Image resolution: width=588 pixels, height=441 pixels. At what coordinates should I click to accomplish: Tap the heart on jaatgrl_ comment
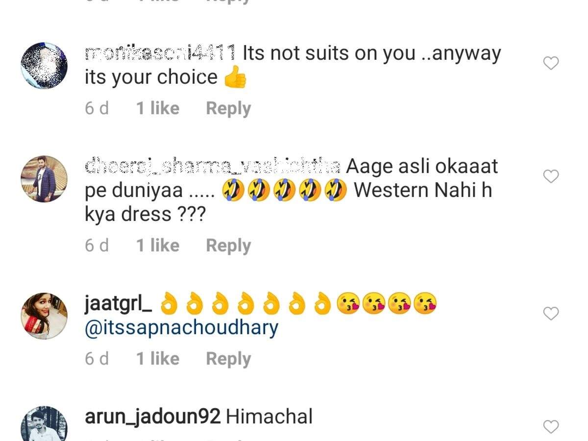(551, 314)
